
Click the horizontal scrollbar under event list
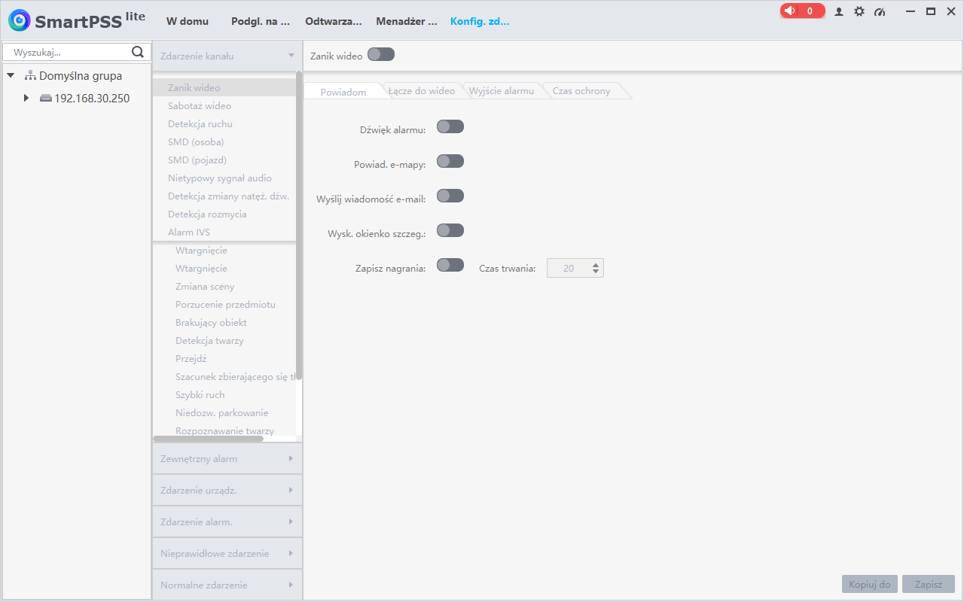208,439
